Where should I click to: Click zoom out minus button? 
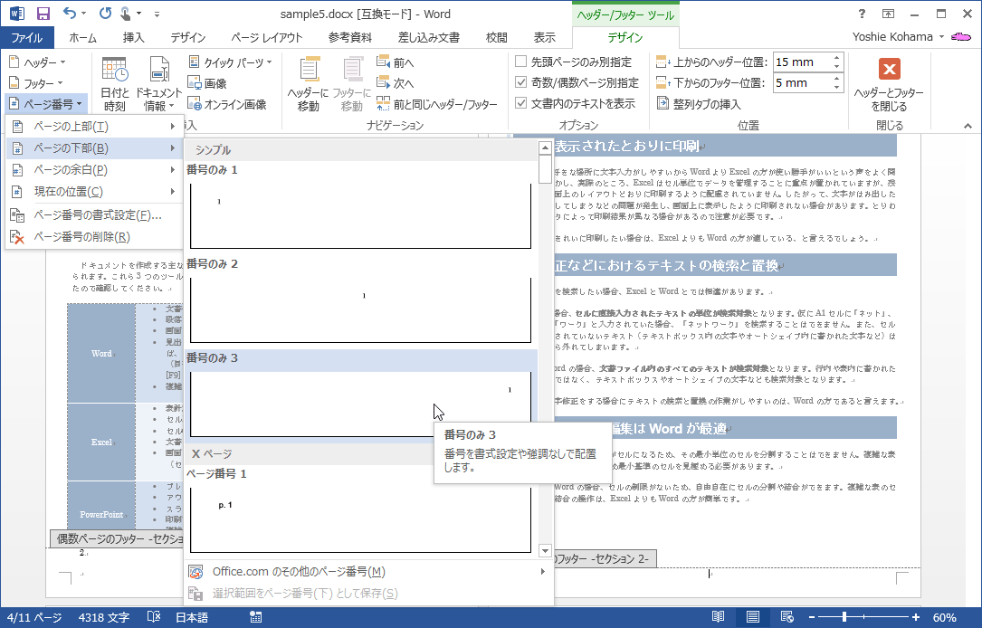coord(812,617)
